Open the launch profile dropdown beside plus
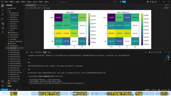This screenshot has height=96, width=171. (x=147, y=52)
